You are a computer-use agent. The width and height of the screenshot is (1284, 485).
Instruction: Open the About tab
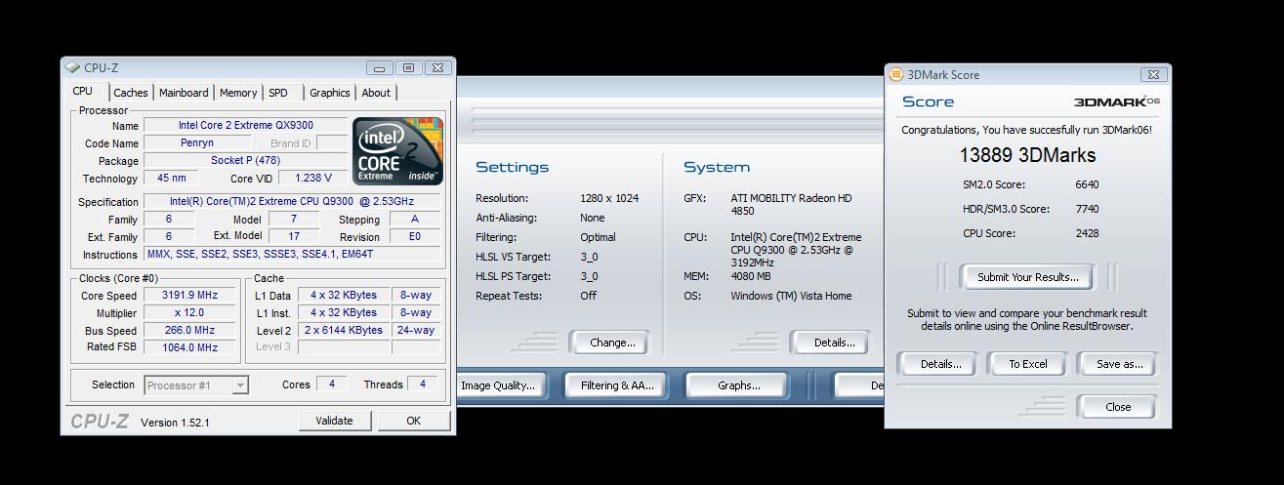click(376, 93)
